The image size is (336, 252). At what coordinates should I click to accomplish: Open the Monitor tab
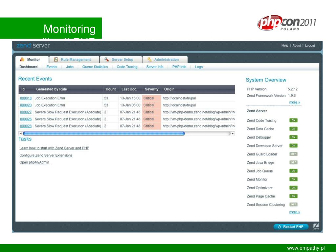click(32, 60)
